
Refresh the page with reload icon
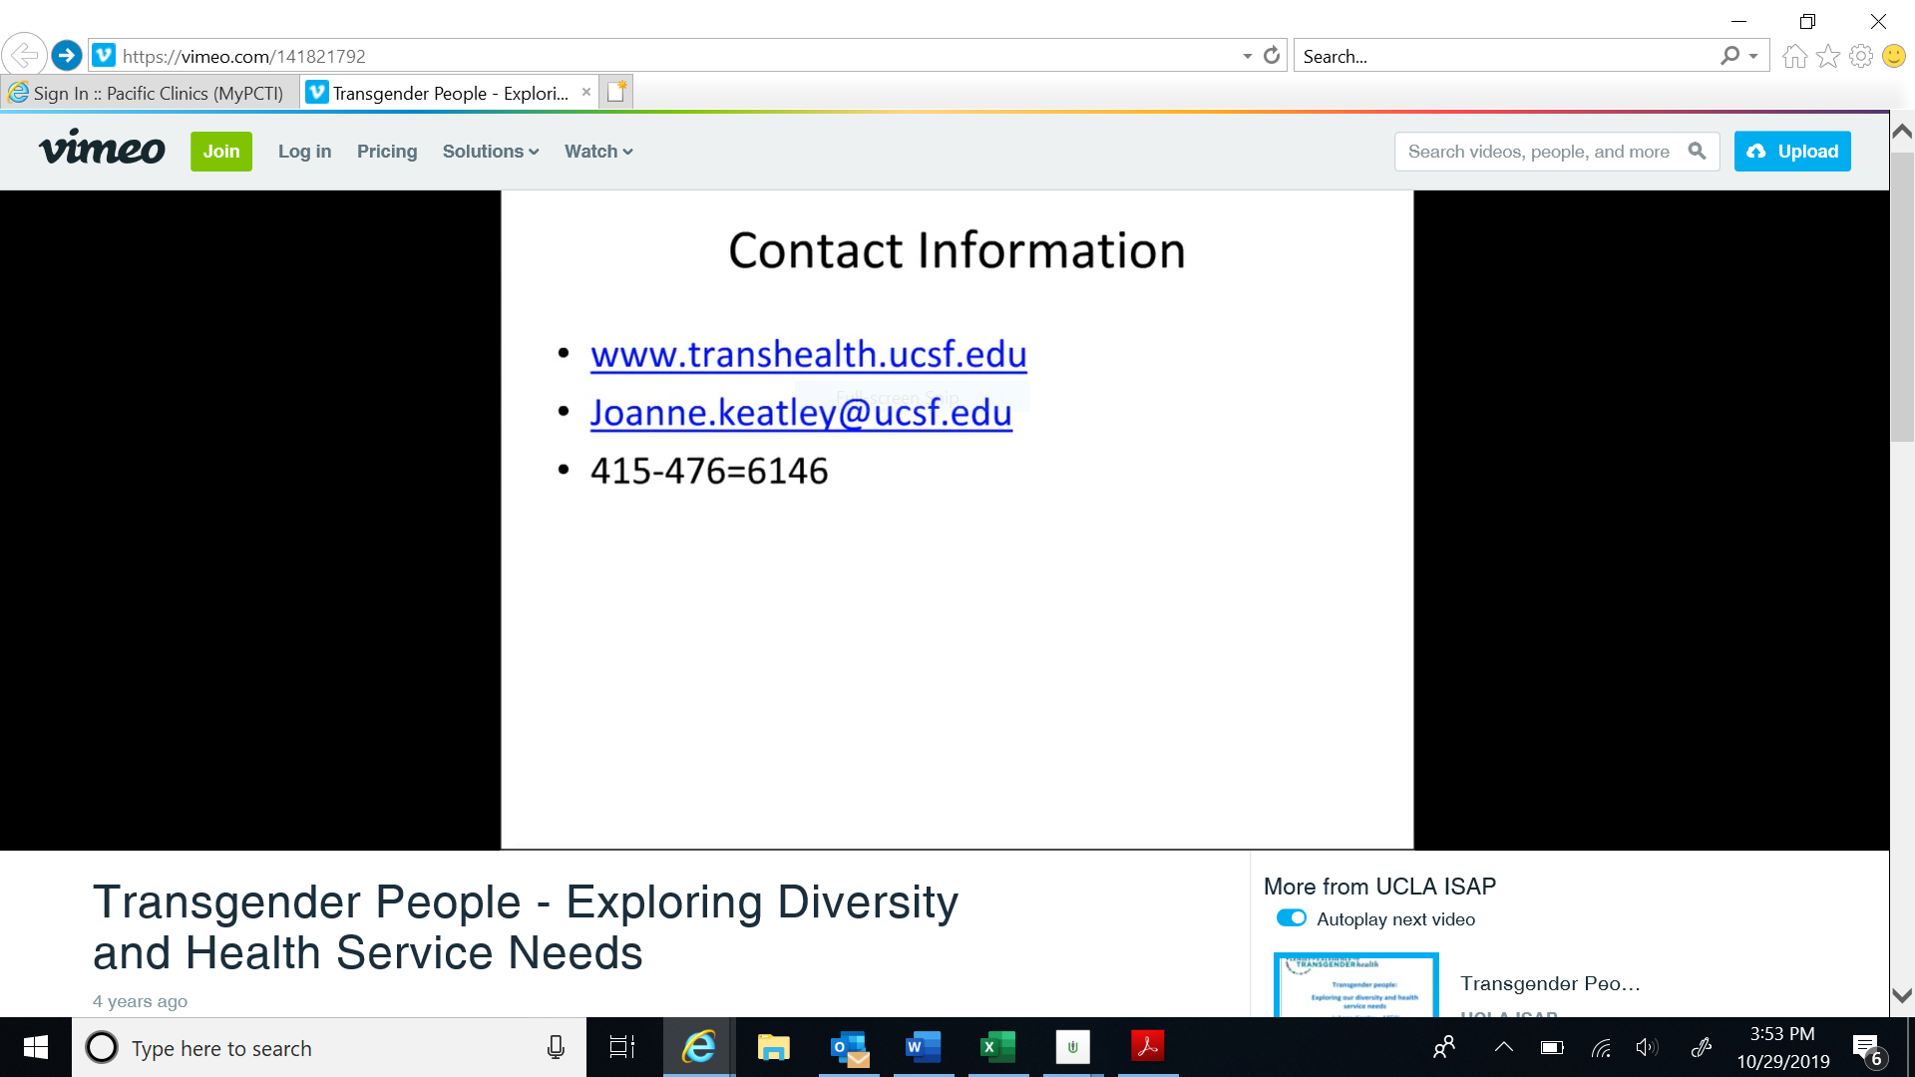click(1271, 56)
